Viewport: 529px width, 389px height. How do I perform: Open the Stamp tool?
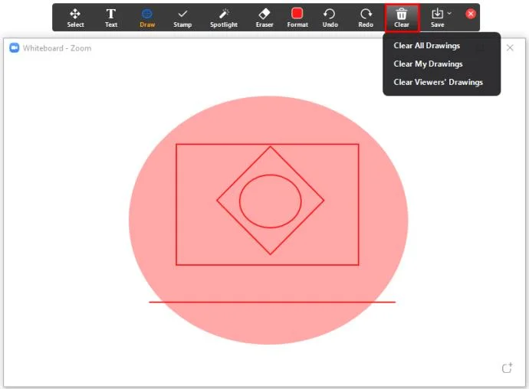(182, 18)
